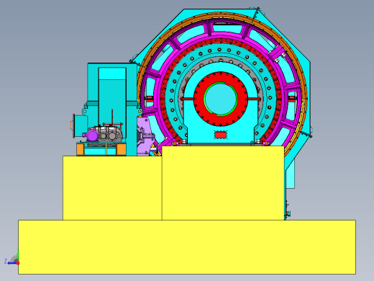Select the large yellow bottom foundation slab

[187, 247]
